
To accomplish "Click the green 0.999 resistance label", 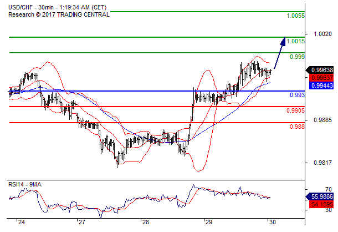I will (x=297, y=57).
